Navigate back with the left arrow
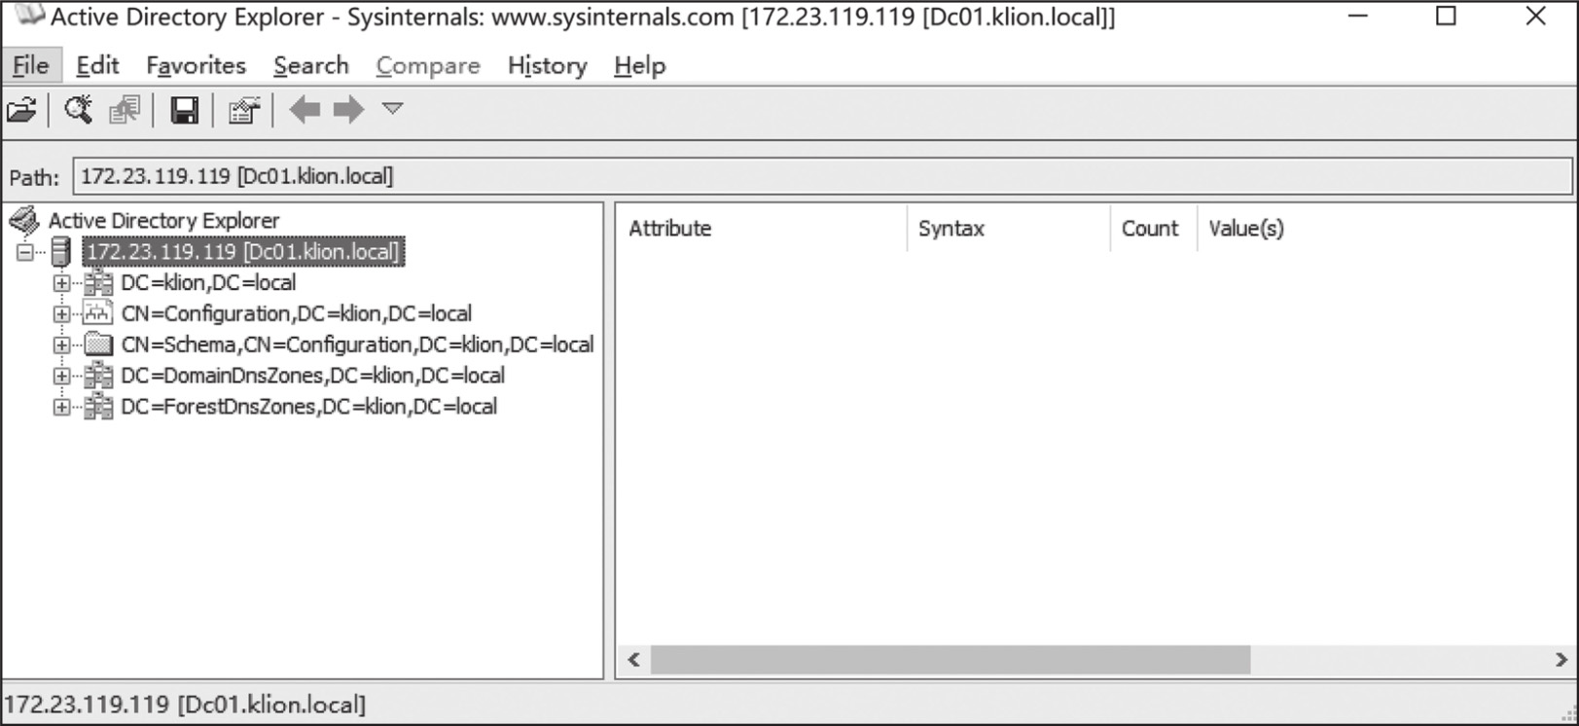Viewport: 1579px width, 726px height. pyautogui.click(x=305, y=109)
